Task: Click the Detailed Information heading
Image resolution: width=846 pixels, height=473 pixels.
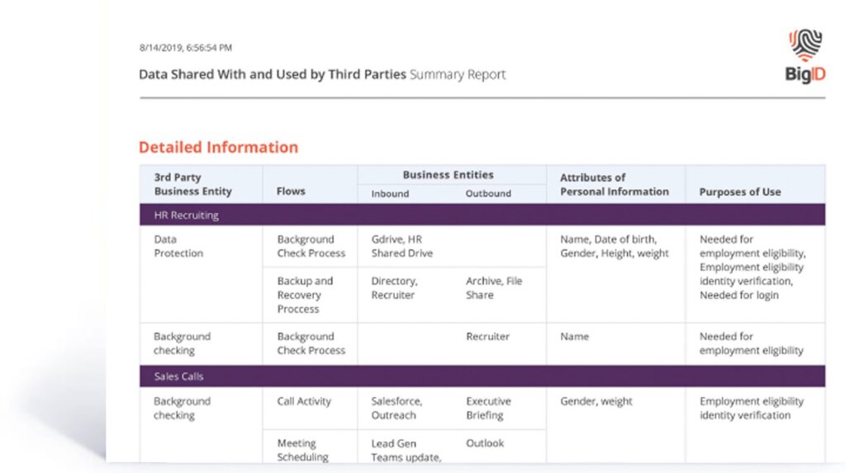Action: tap(218, 148)
